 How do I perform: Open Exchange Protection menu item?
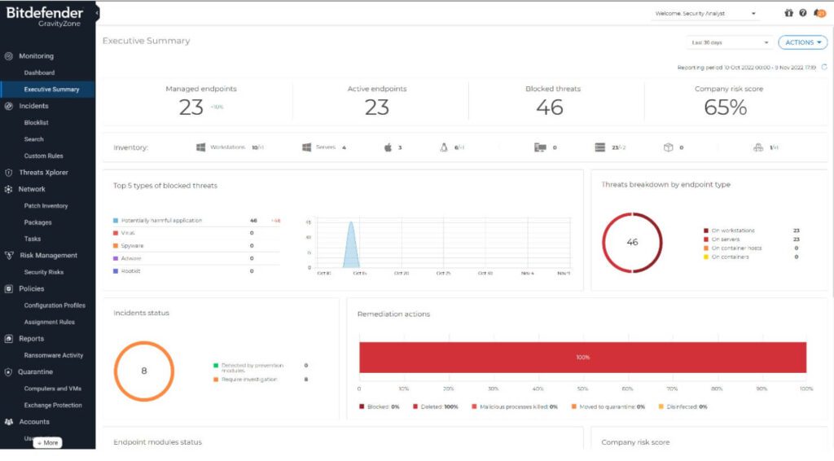[53, 405]
